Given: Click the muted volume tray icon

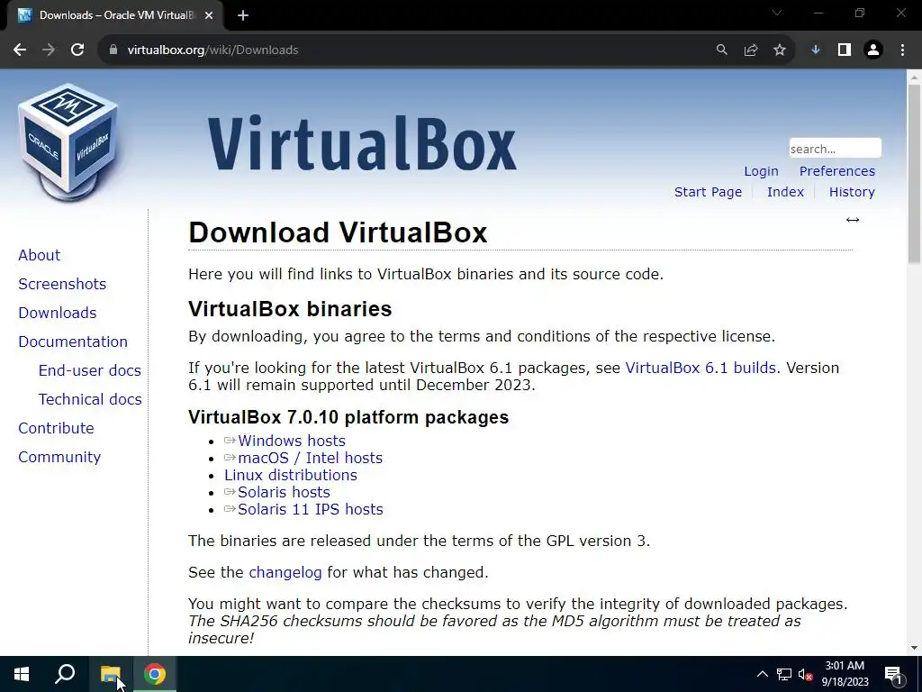Looking at the screenshot, I should [806, 674].
